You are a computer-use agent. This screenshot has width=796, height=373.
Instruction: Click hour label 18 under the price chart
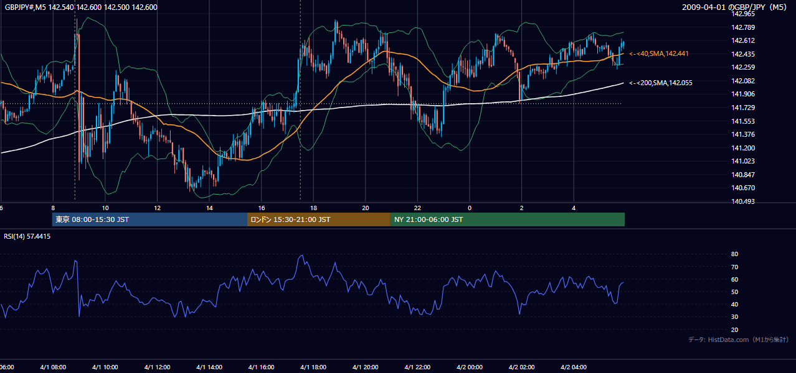(x=313, y=208)
